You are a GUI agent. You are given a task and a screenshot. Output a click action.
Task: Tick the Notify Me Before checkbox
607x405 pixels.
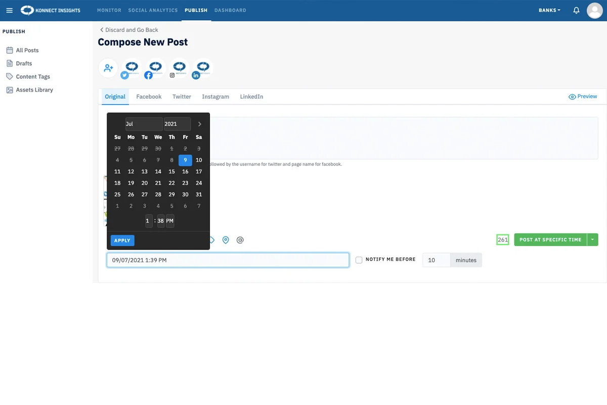(x=359, y=260)
